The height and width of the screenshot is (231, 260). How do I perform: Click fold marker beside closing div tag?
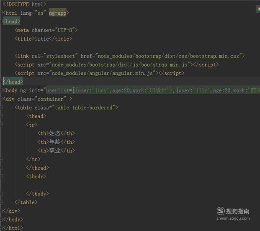pos(1,211)
